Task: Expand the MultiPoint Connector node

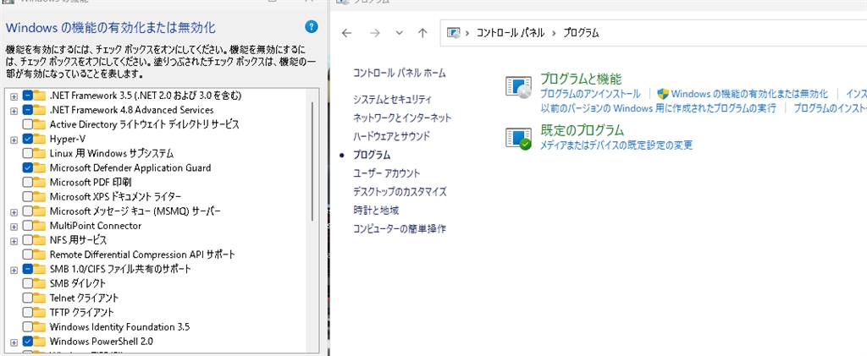Action: click(x=14, y=227)
